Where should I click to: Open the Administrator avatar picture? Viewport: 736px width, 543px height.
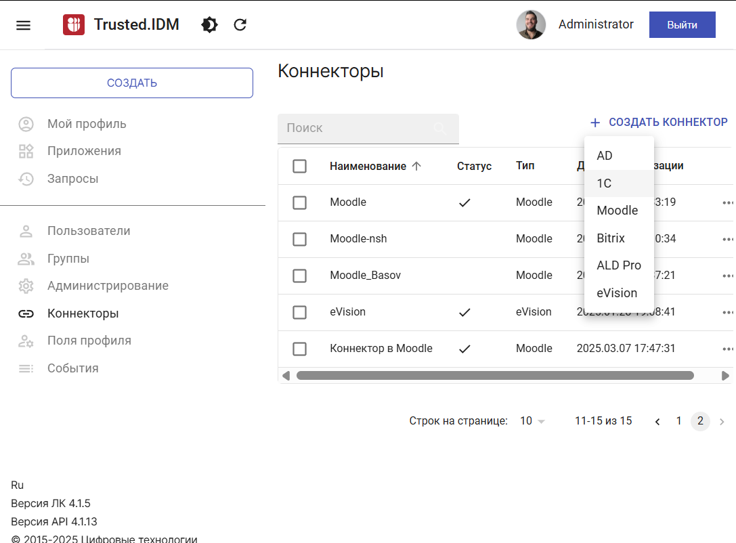(x=531, y=24)
